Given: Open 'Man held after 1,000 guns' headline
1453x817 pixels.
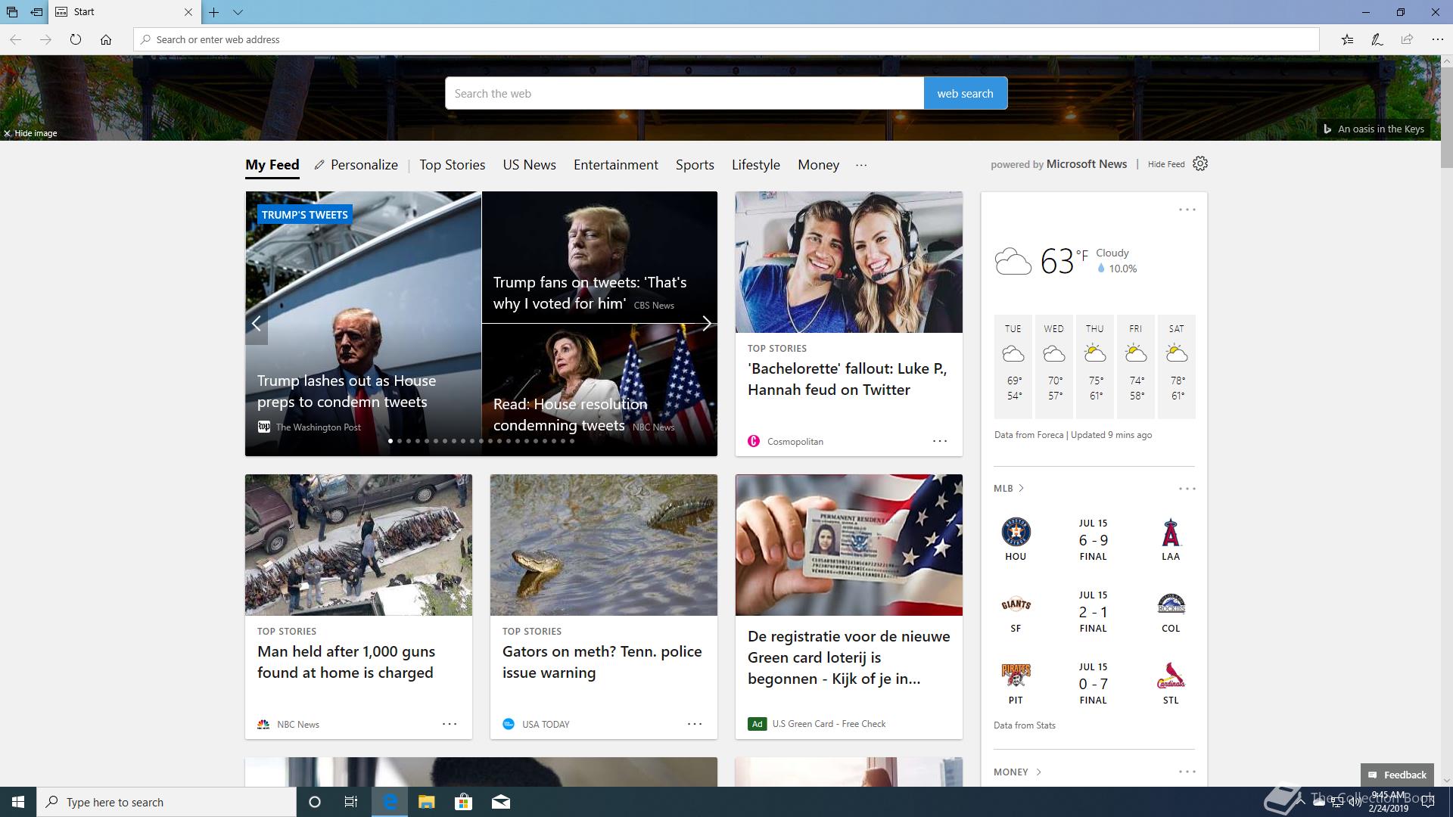Looking at the screenshot, I should [346, 662].
